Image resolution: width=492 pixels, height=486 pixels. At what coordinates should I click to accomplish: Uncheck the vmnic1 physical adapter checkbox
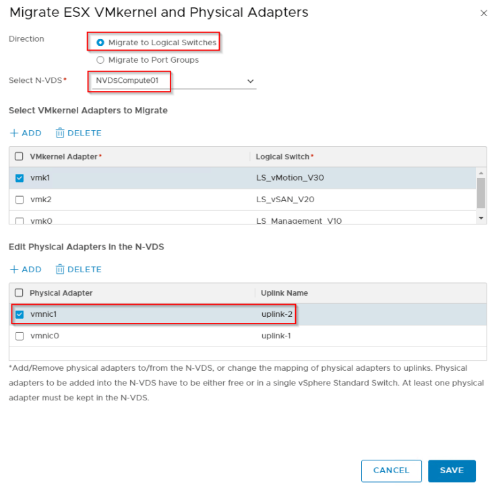tap(20, 314)
